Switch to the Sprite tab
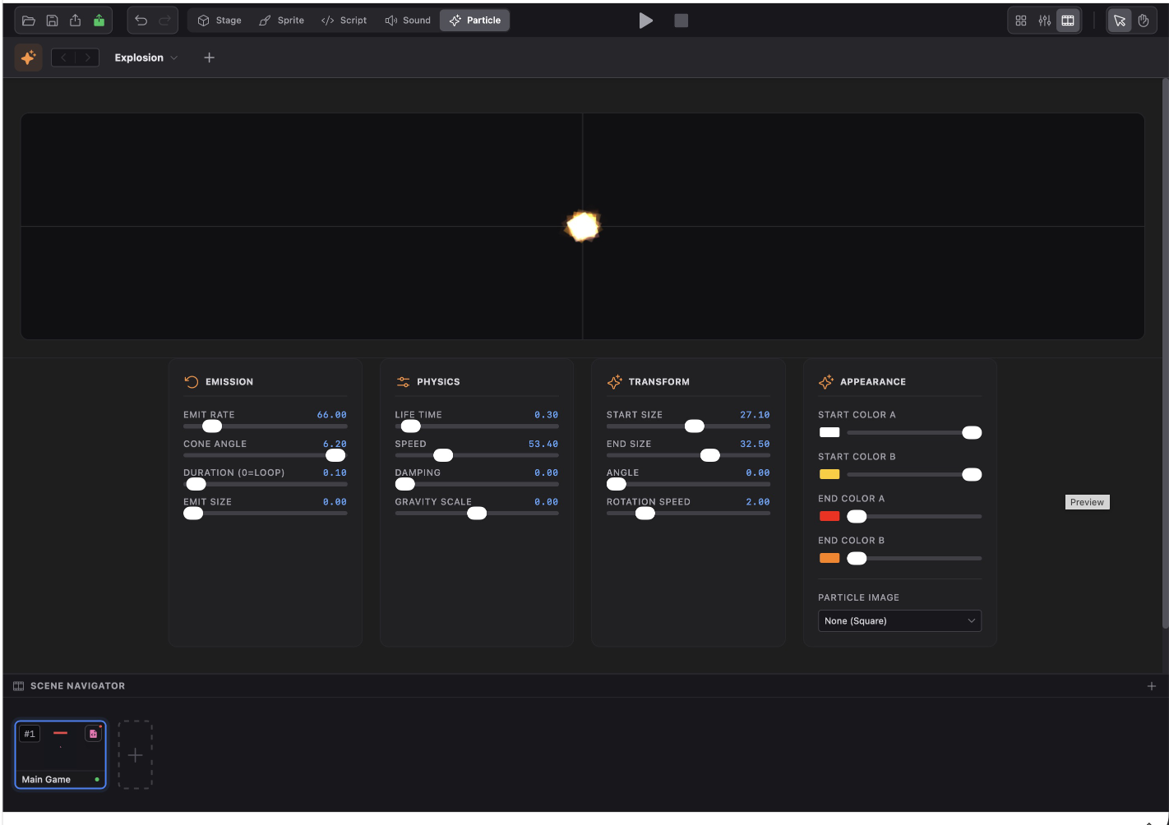 point(282,21)
